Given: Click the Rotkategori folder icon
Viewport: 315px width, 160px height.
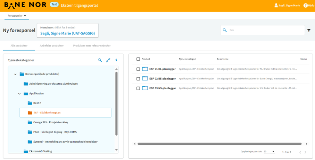Looking at the screenshot, I should click(x=22, y=74).
